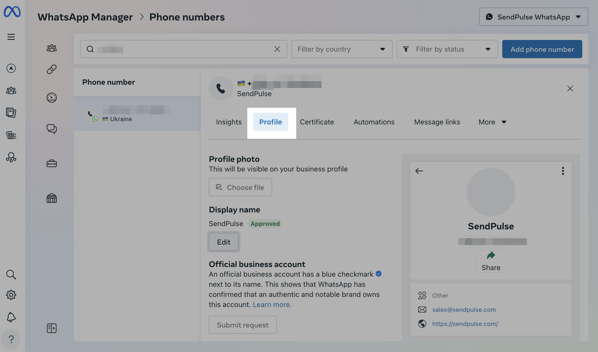Screen dimensions: 598x352
Task: Click the phone avatar icon in header
Action: point(221,89)
